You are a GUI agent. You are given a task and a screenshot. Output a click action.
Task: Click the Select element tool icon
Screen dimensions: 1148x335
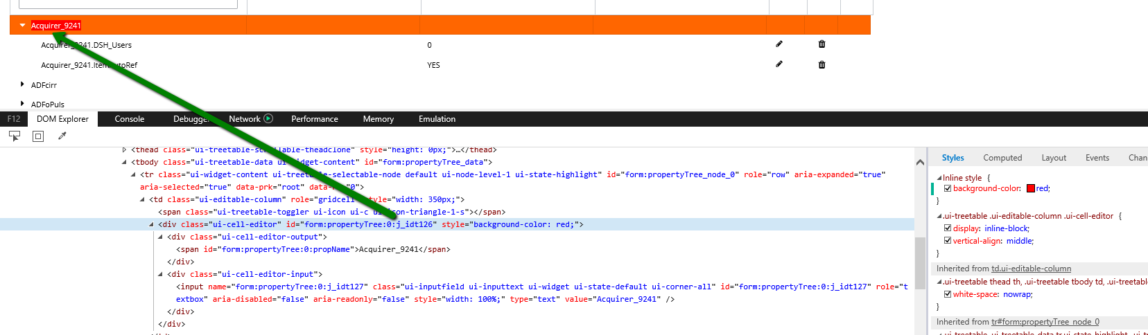pos(14,136)
